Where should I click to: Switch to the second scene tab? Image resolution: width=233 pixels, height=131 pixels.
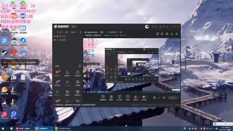tap(67, 32)
